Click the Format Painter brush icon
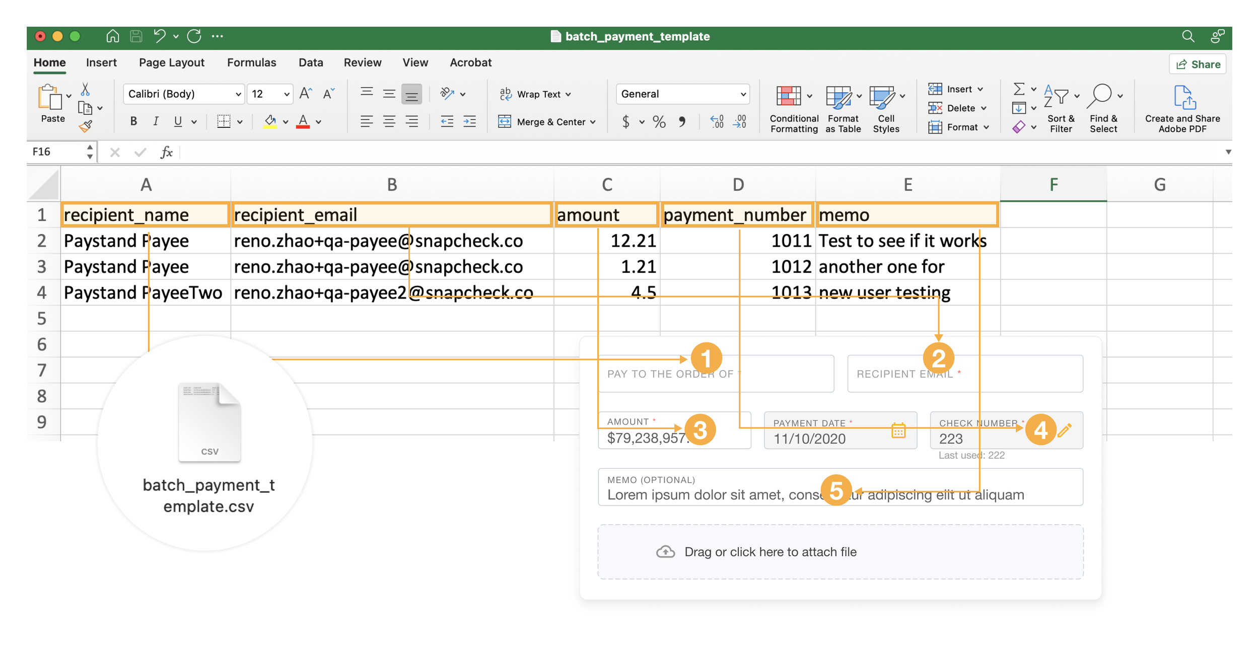 (x=86, y=127)
